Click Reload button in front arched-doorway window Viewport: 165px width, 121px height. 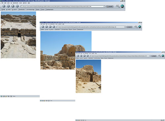(x=84, y=56)
